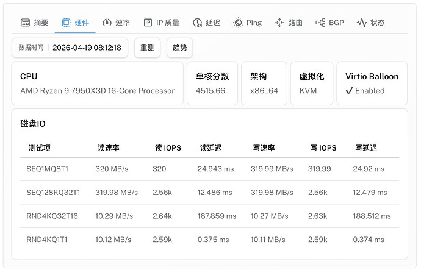Click the 写延迟 column header
The width and height of the screenshot is (421, 270).
tap(366, 148)
